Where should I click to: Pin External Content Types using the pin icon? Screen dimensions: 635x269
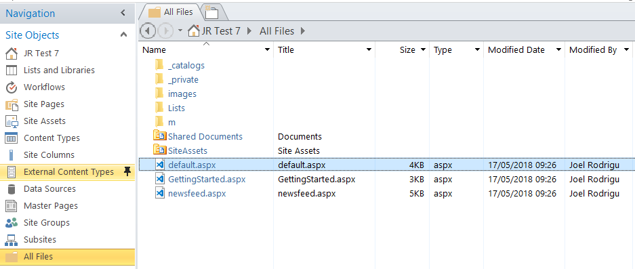[x=127, y=172]
